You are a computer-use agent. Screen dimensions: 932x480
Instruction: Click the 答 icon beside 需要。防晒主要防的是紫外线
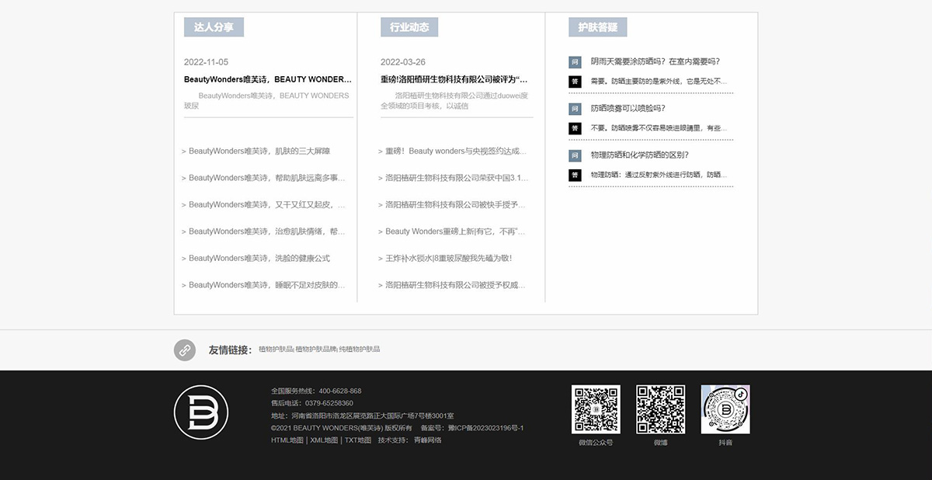point(575,81)
